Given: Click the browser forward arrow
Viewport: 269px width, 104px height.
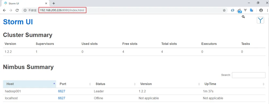Looking at the screenshot, I should [x=11, y=10].
